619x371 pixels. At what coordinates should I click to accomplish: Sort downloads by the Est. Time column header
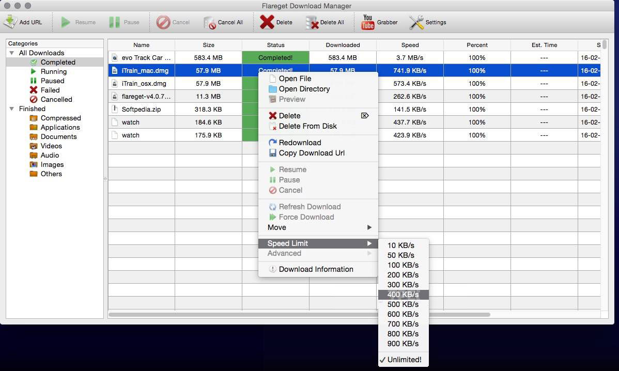544,45
